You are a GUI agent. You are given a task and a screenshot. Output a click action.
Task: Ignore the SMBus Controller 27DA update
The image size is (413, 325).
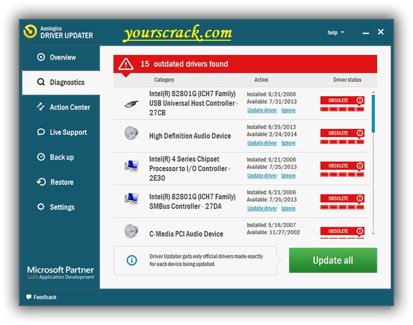pos(288,208)
